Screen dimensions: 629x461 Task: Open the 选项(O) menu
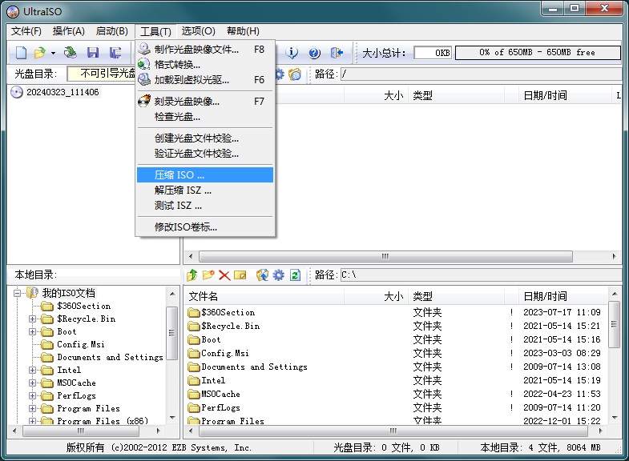(198, 31)
